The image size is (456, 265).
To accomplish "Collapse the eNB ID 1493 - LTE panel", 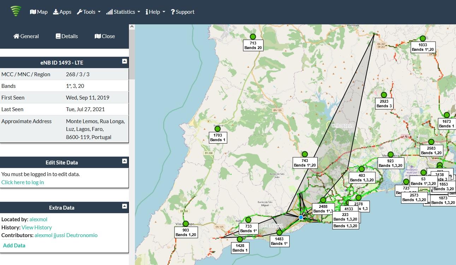I will coord(124,61).
